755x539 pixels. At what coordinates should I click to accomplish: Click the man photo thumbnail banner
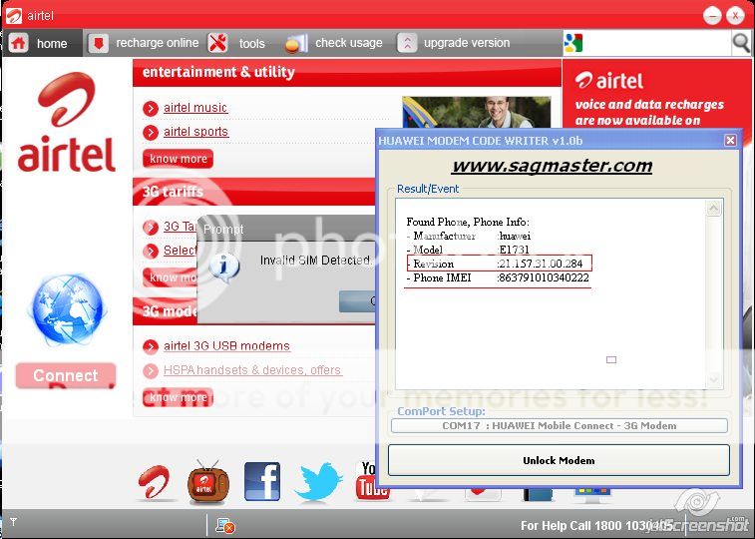click(476, 112)
